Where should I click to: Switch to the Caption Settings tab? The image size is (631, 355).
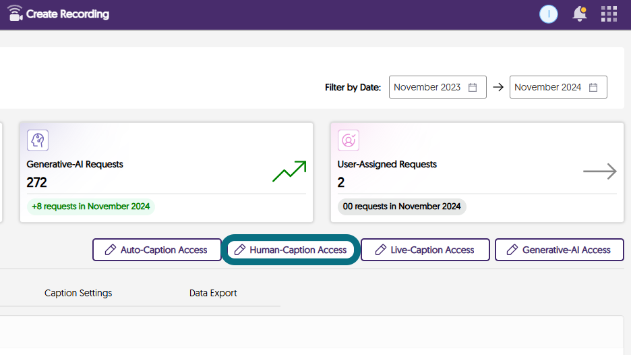tap(78, 293)
